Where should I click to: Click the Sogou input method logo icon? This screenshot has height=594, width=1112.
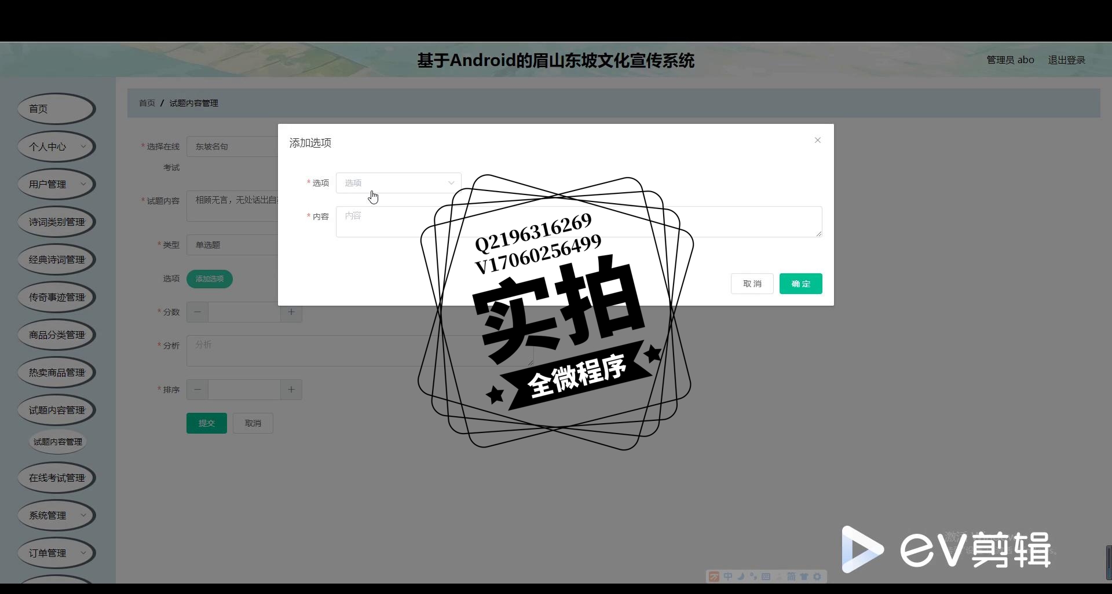[x=714, y=577]
